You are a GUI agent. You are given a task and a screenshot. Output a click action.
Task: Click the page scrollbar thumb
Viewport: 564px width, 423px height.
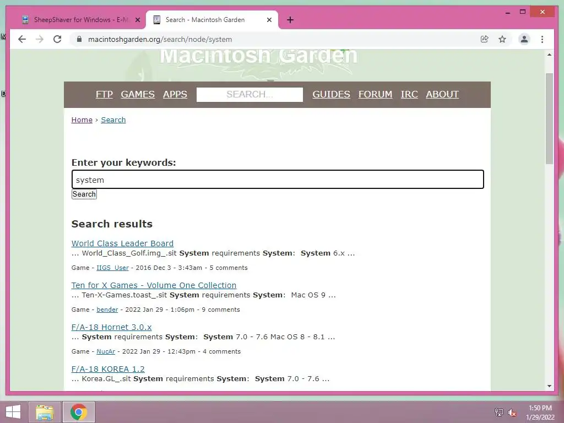coord(549,119)
